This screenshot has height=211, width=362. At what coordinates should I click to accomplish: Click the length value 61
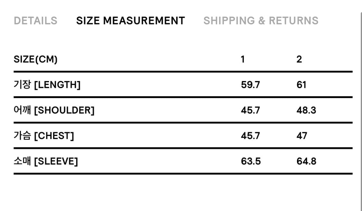(301, 85)
